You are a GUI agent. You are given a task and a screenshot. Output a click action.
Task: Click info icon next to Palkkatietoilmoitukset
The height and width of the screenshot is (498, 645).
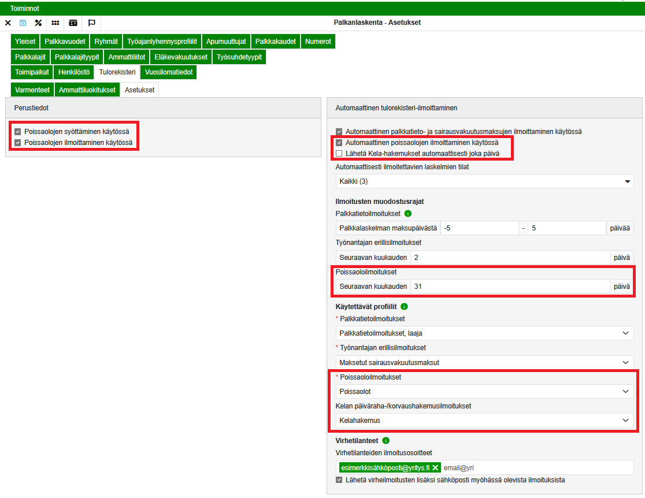point(408,214)
